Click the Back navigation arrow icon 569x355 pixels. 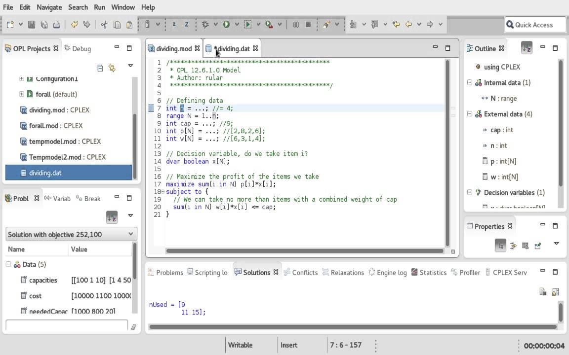(408, 24)
